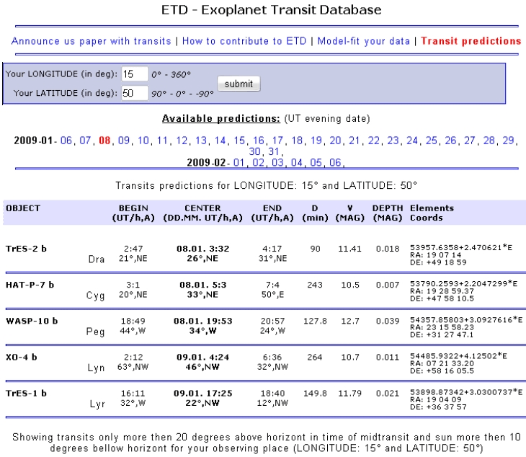The width and height of the screenshot is (526, 457).
Task: Select prediction date 2009-01-21
Action: click(x=355, y=141)
